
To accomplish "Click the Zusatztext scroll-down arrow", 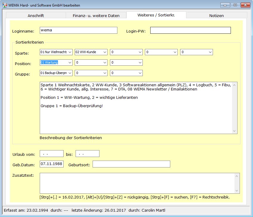I will point(237,190).
